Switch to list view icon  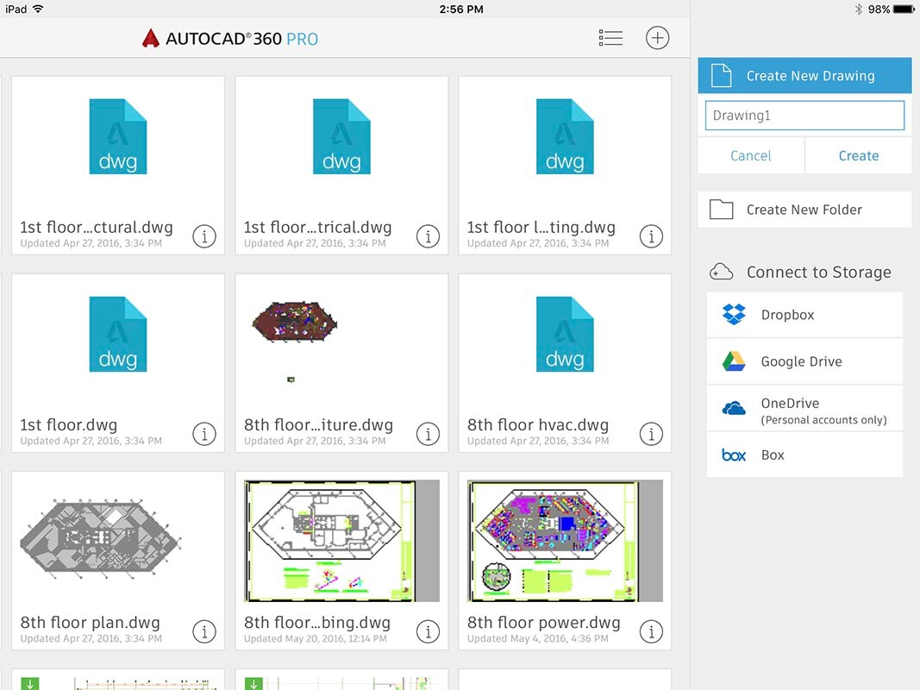[x=610, y=38]
